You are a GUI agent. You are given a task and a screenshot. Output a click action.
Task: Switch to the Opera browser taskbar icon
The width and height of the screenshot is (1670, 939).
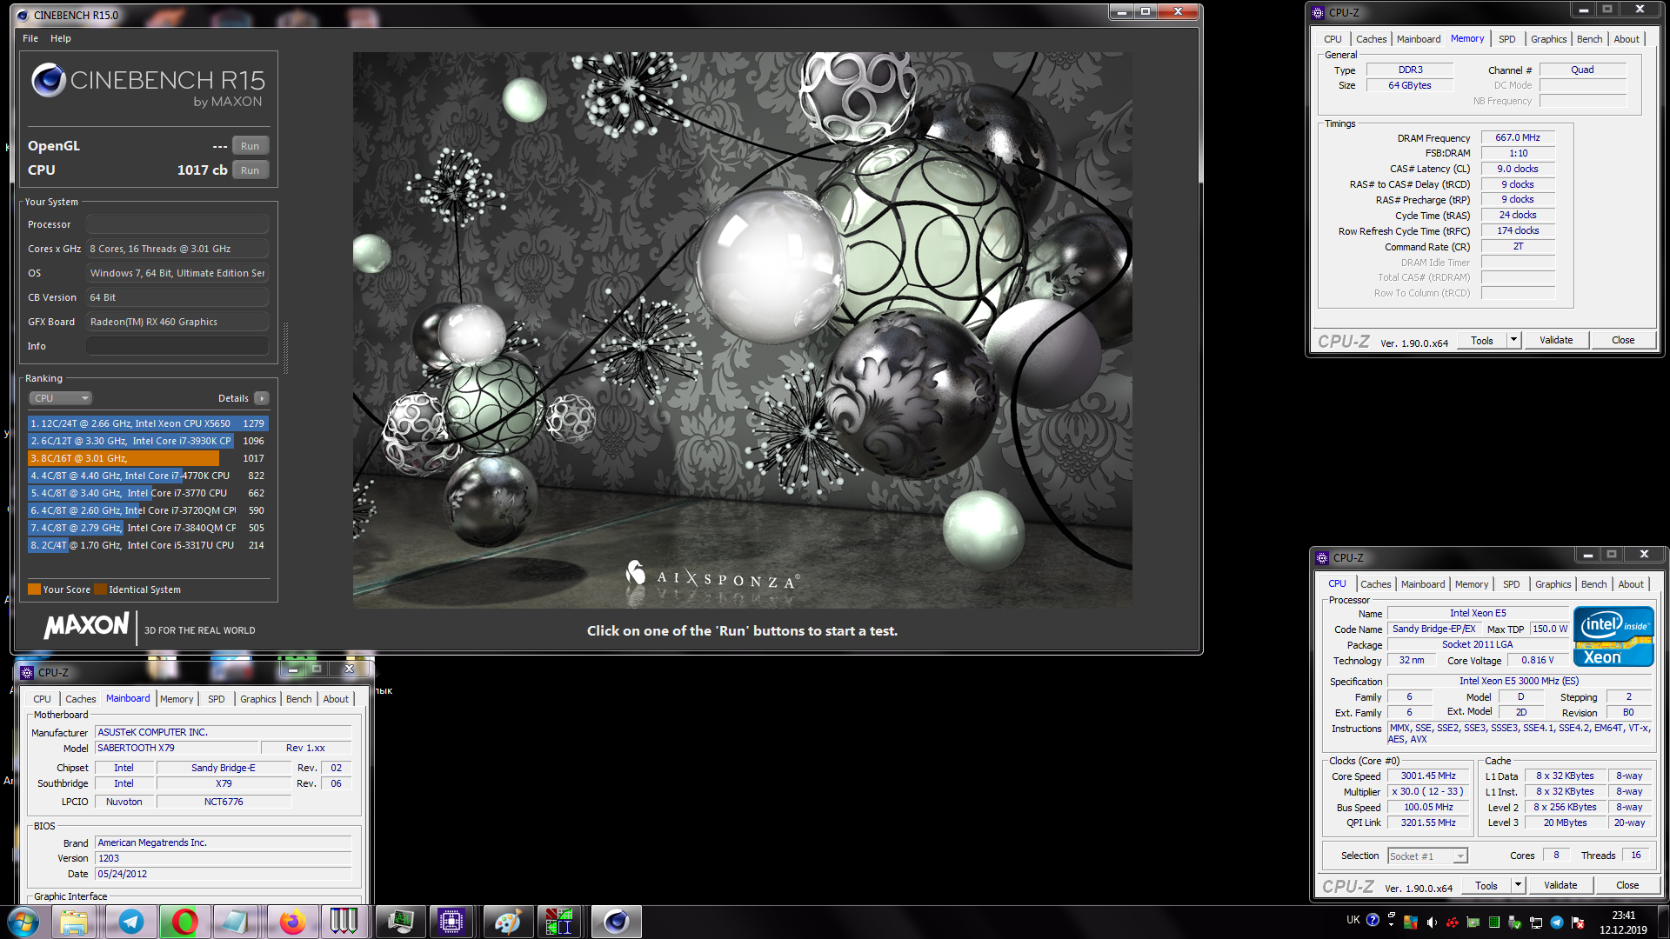tap(184, 922)
